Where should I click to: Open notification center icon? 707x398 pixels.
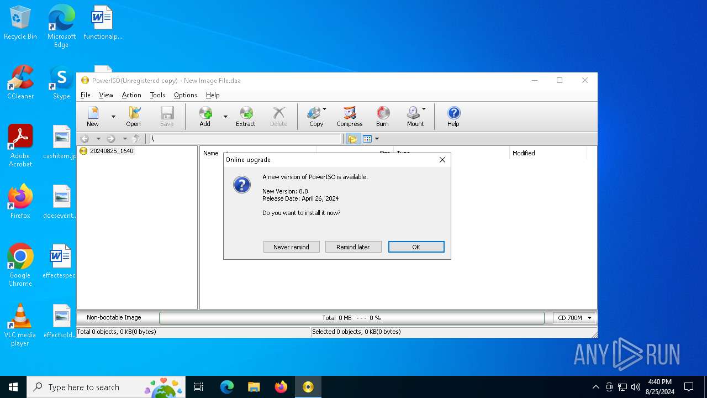click(x=689, y=387)
